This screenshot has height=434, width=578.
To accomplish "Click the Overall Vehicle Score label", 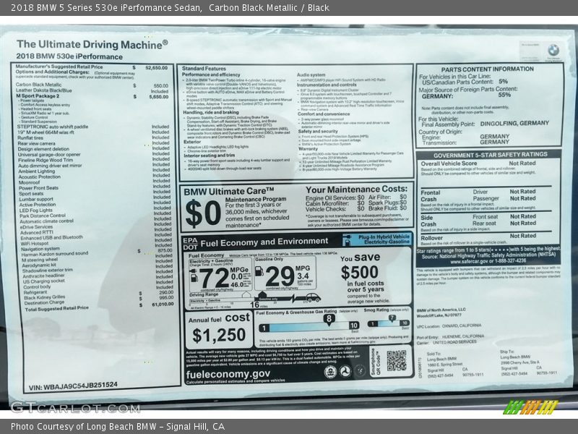I will click(x=449, y=163).
